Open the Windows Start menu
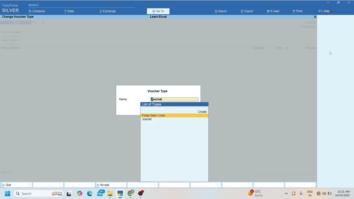 (x=7, y=193)
